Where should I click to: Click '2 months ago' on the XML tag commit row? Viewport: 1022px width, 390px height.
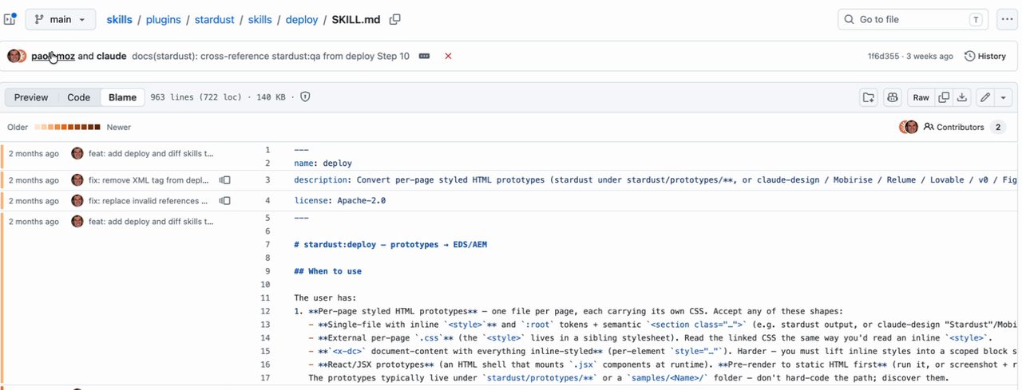(x=34, y=180)
